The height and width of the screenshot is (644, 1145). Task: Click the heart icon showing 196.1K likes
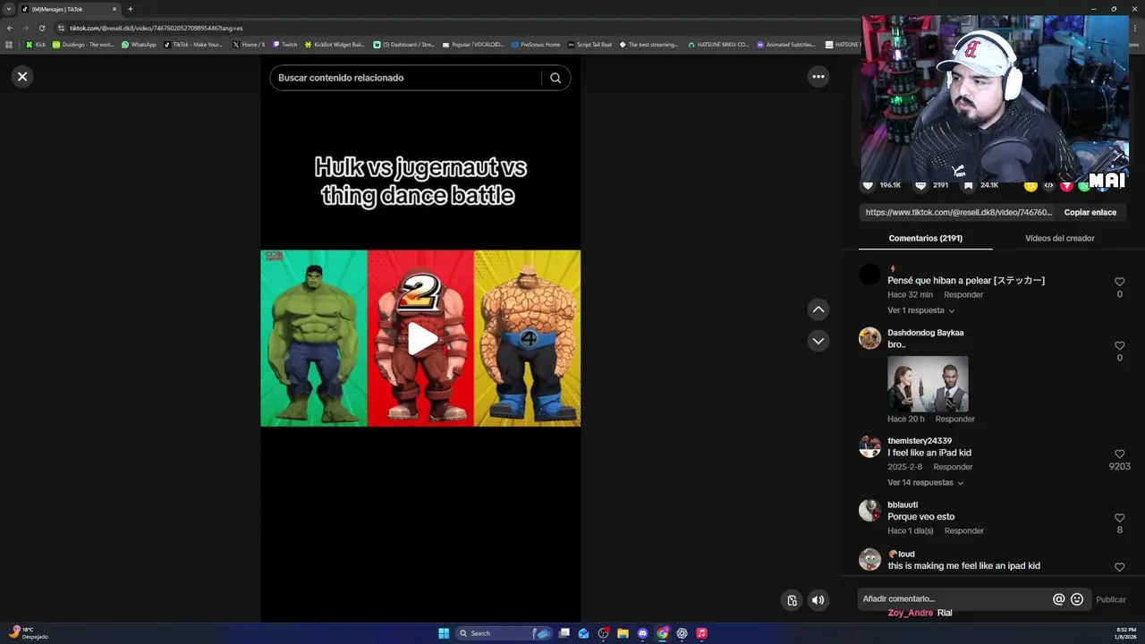[x=867, y=185]
